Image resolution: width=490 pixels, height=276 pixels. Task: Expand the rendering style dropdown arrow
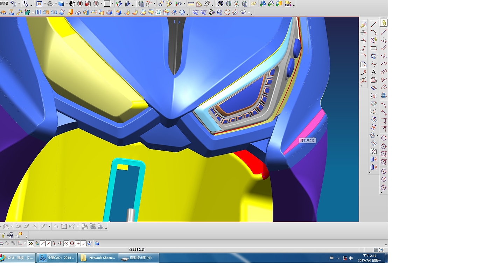[66, 4]
